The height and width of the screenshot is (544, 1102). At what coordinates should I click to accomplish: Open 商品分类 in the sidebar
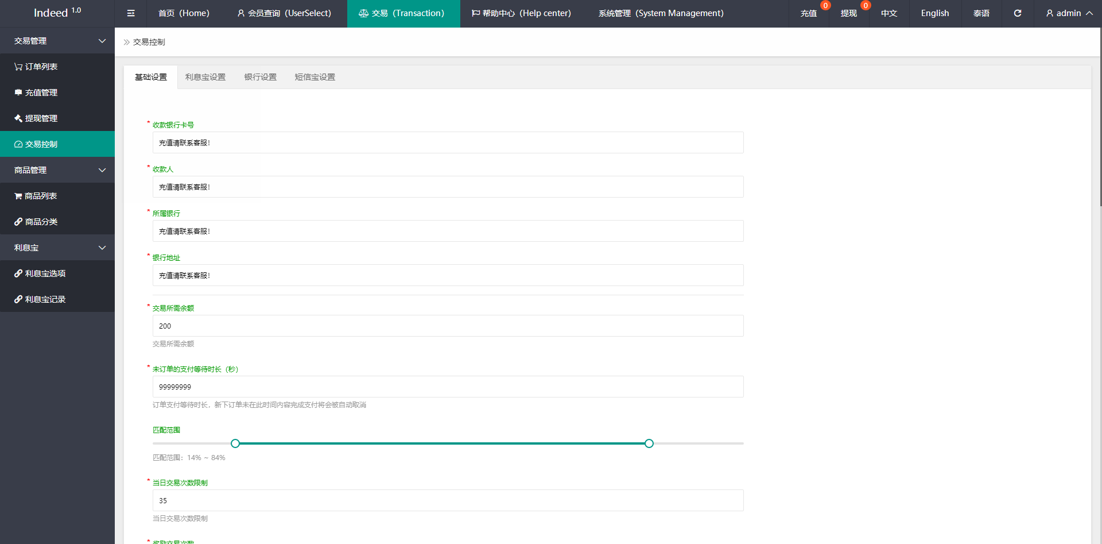[x=57, y=222]
